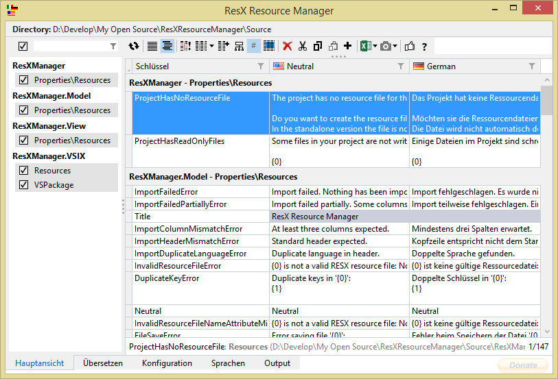Image resolution: width=558 pixels, height=379 pixels.
Task: Select the ImportColumnMismatchError key cell
Action: coord(200,229)
